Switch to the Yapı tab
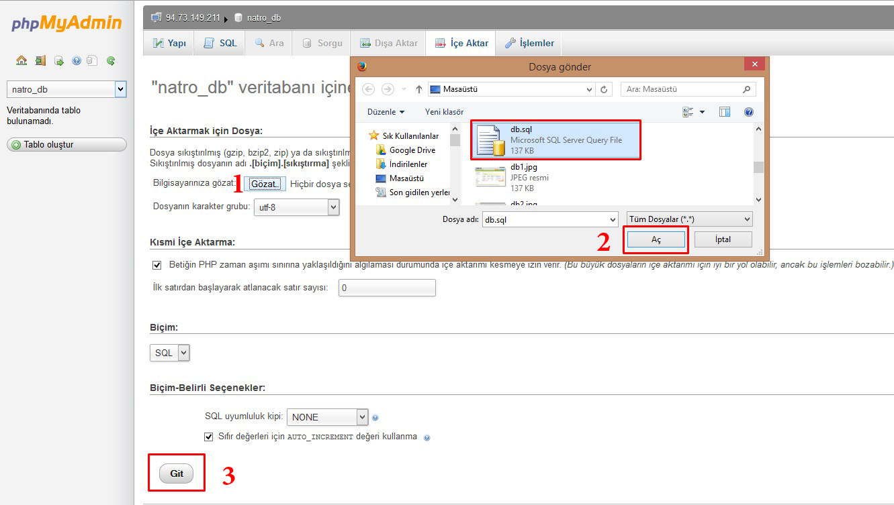The width and height of the screenshot is (894, 505). point(169,43)
